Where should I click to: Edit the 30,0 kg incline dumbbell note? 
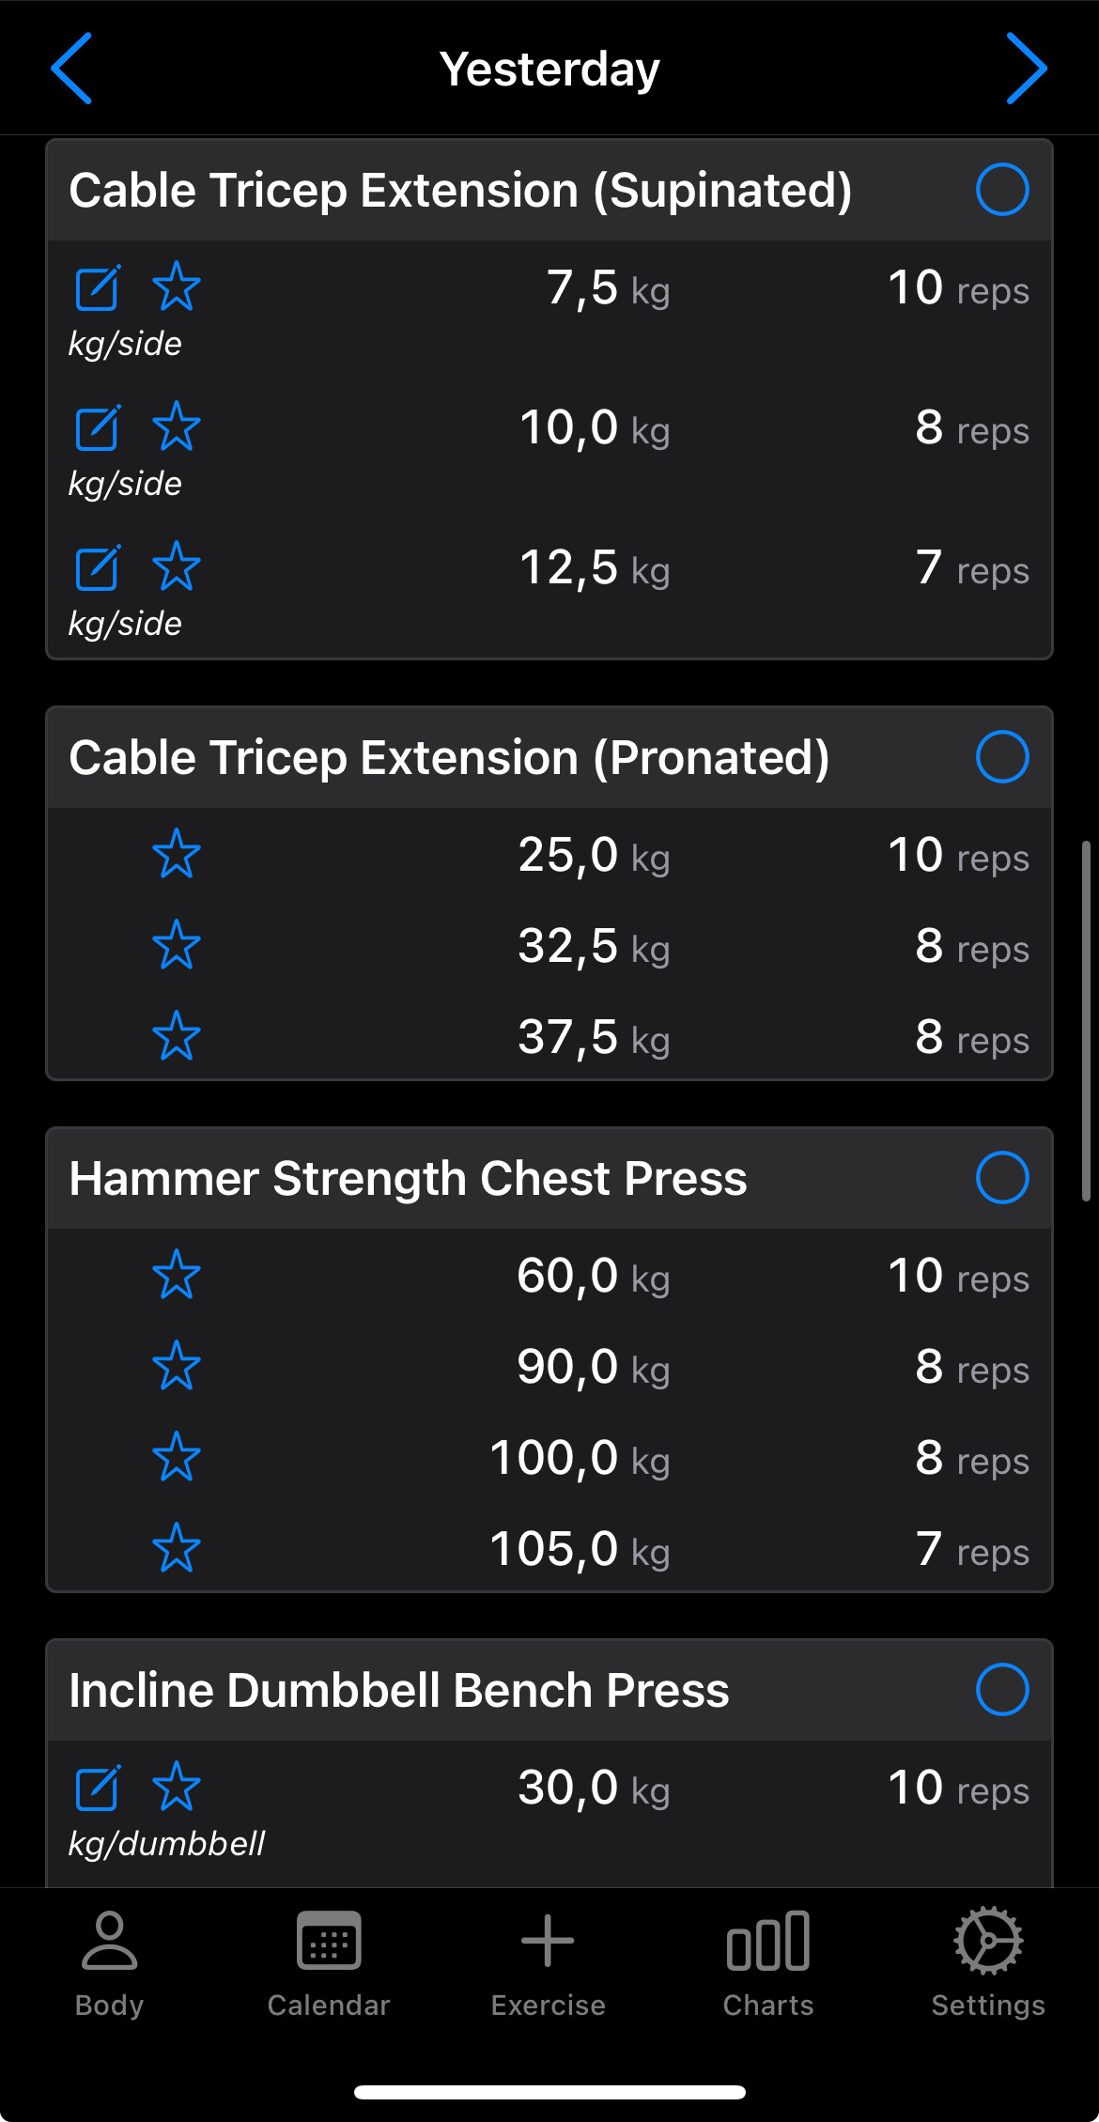pos(98,1788)
